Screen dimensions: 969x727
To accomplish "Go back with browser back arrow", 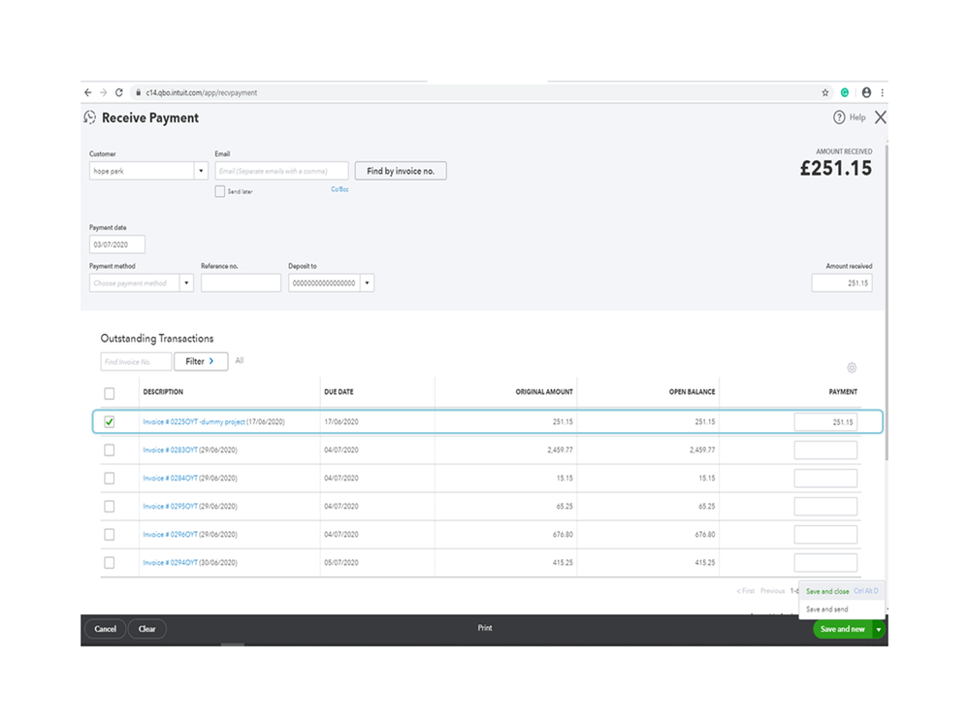I will pyautogui.click(x=87, y=93).
